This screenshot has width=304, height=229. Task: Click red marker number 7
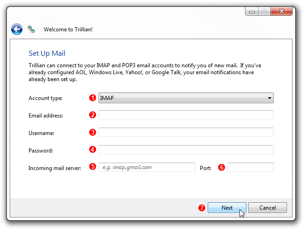(202, 208)
